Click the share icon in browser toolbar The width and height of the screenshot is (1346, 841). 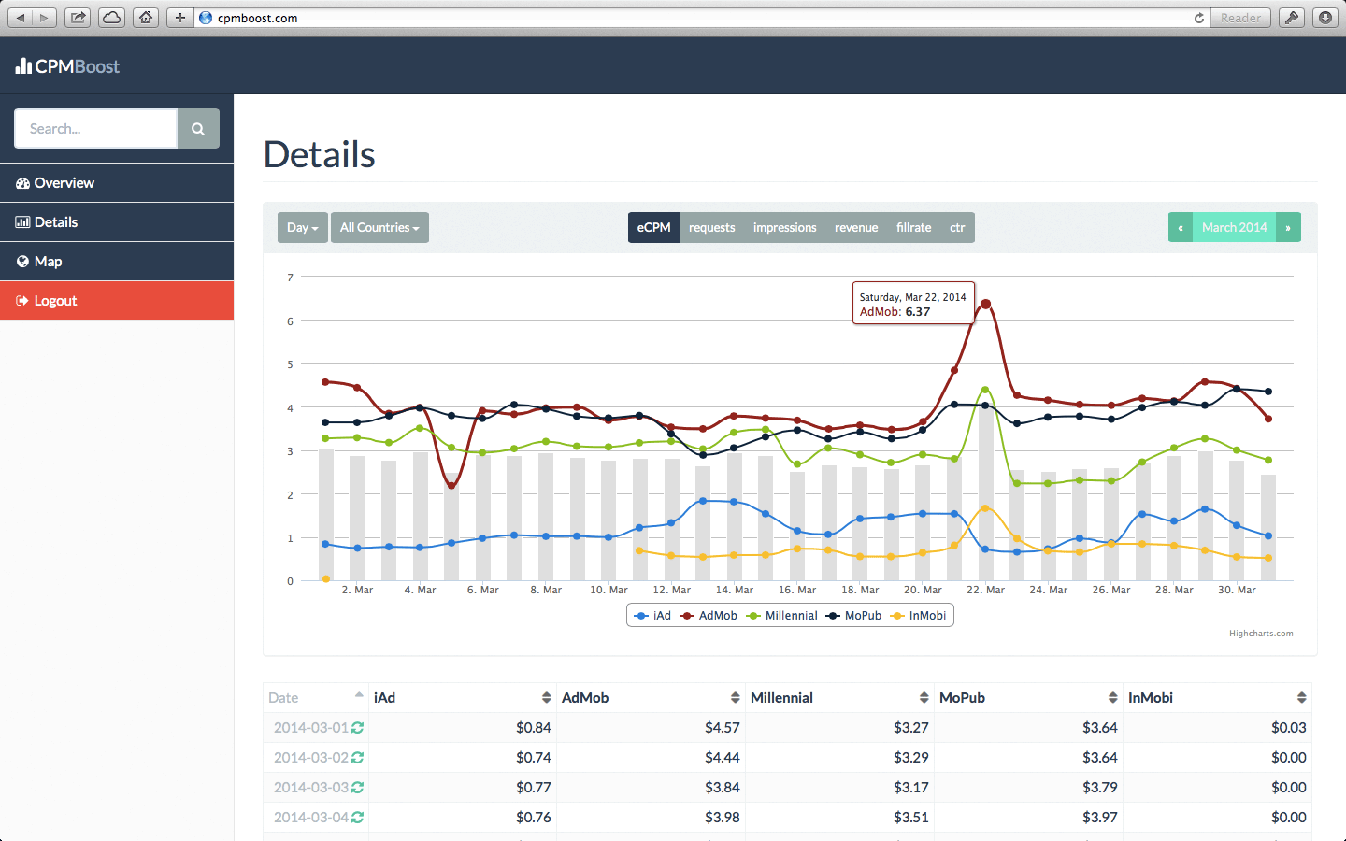78,18
